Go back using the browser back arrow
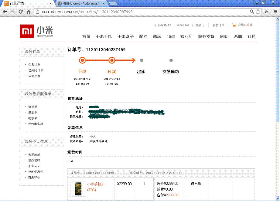Viewport: 280px width, 210px height. pyautogui.click(x=5, y=12)
